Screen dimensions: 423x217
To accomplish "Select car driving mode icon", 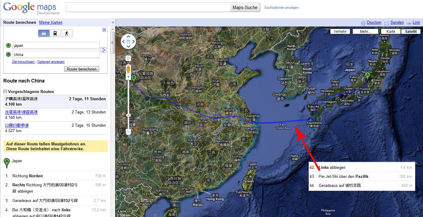I will (x=44, y=33).
